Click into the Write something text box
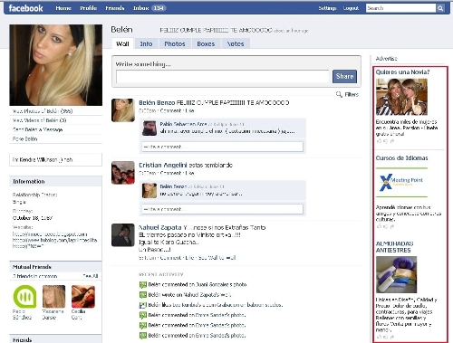The width and height of the screenshot is (453, 343). (x=223, y=77)
